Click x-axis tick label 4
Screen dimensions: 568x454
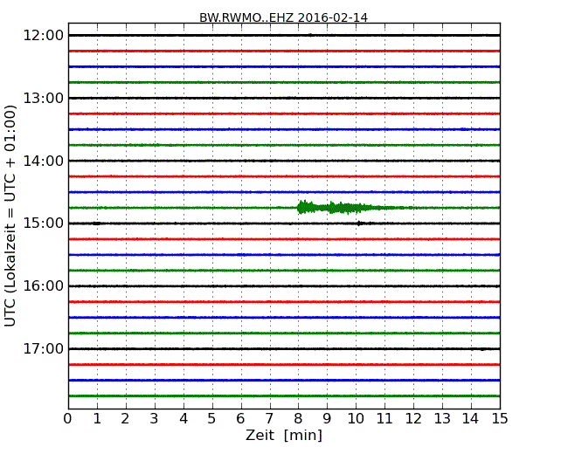click(184, 419)
